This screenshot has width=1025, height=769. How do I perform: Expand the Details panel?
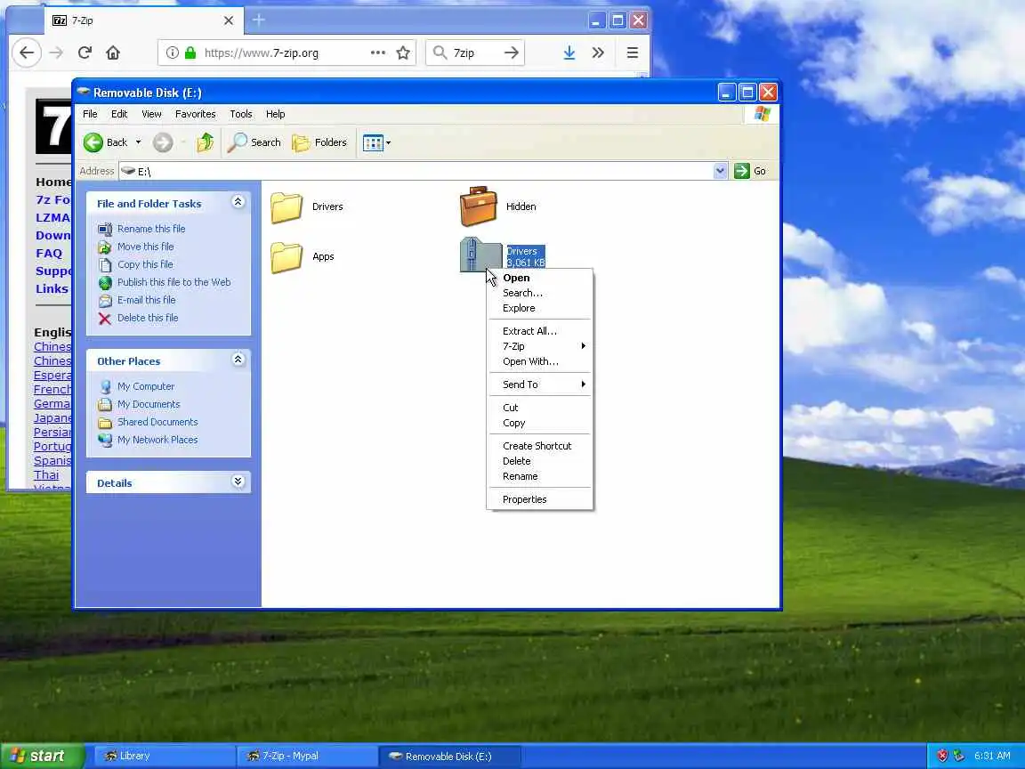pos(238,482)
